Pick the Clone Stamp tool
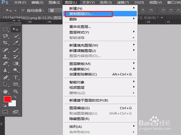This screenshot has height=135, width=181. click(5, 57)
